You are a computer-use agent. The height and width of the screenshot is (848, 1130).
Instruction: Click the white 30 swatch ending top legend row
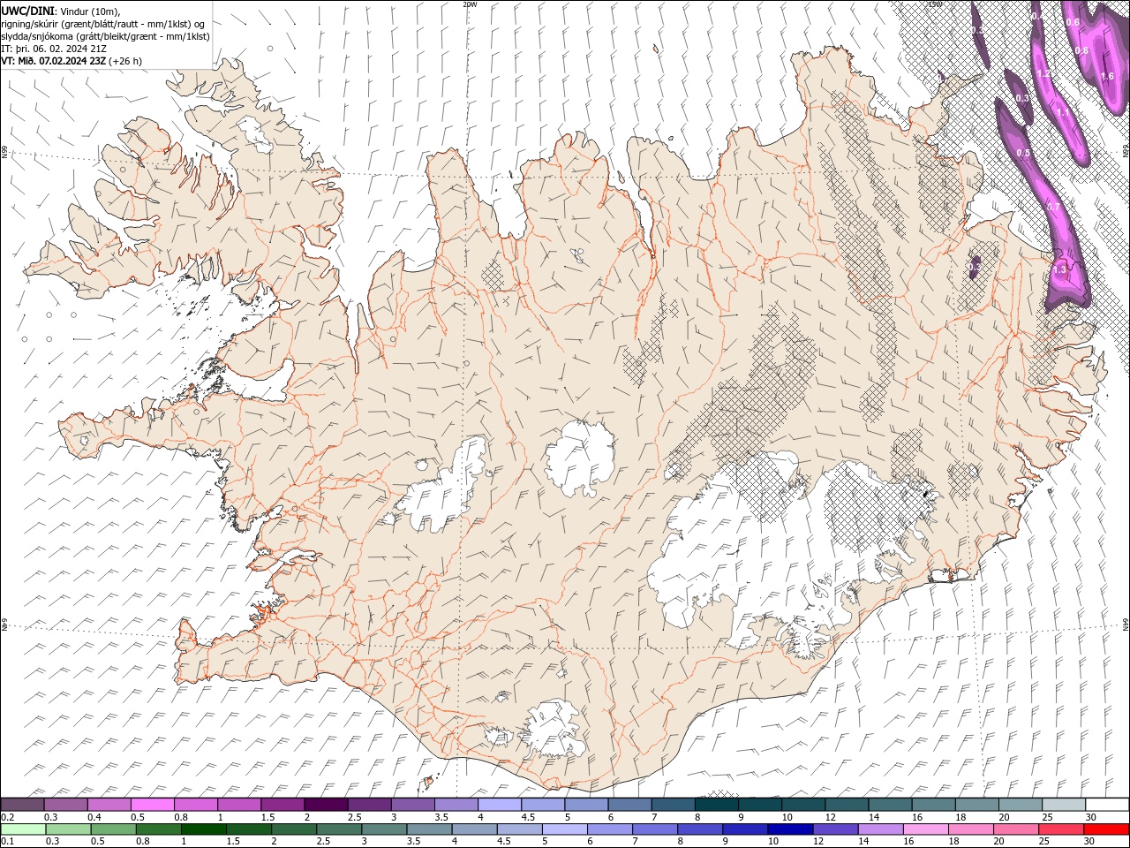tap(1107, 805)
